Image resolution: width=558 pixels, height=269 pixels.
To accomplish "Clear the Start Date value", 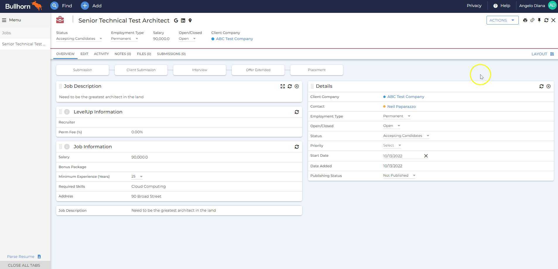I will pos(426,156).
